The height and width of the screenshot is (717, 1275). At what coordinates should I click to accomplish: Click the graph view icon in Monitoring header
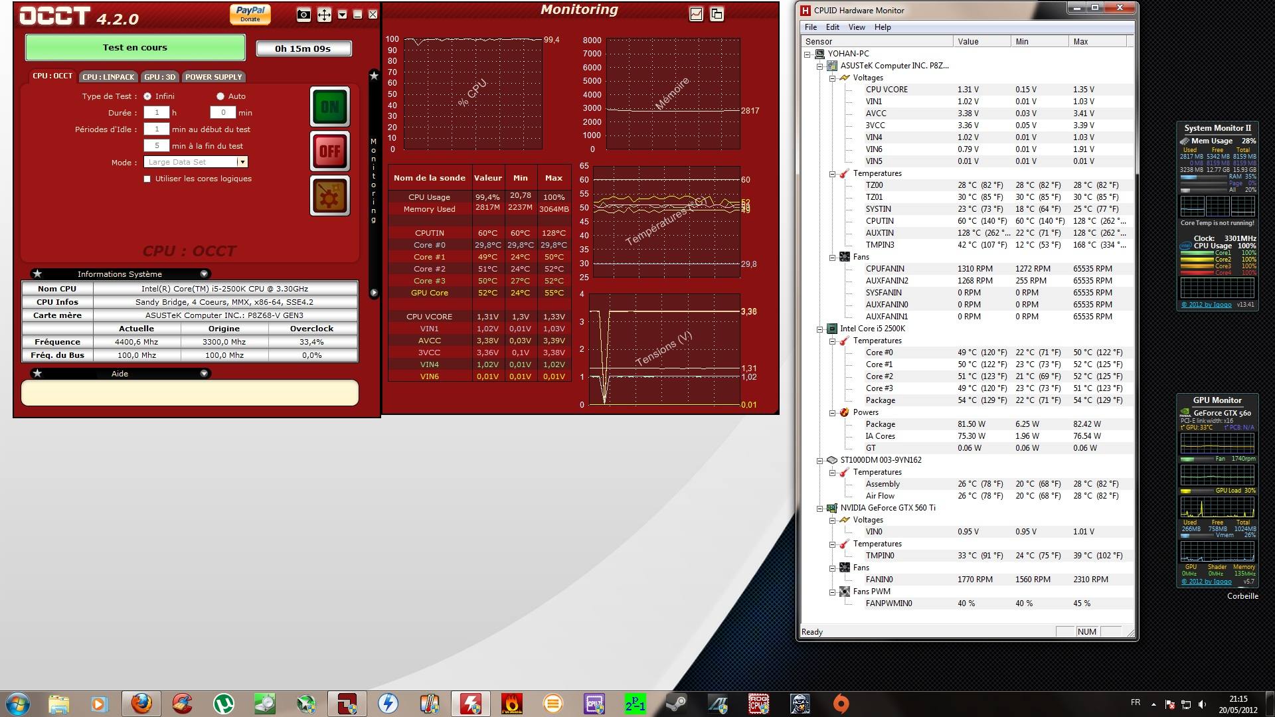tap(696, 14)
